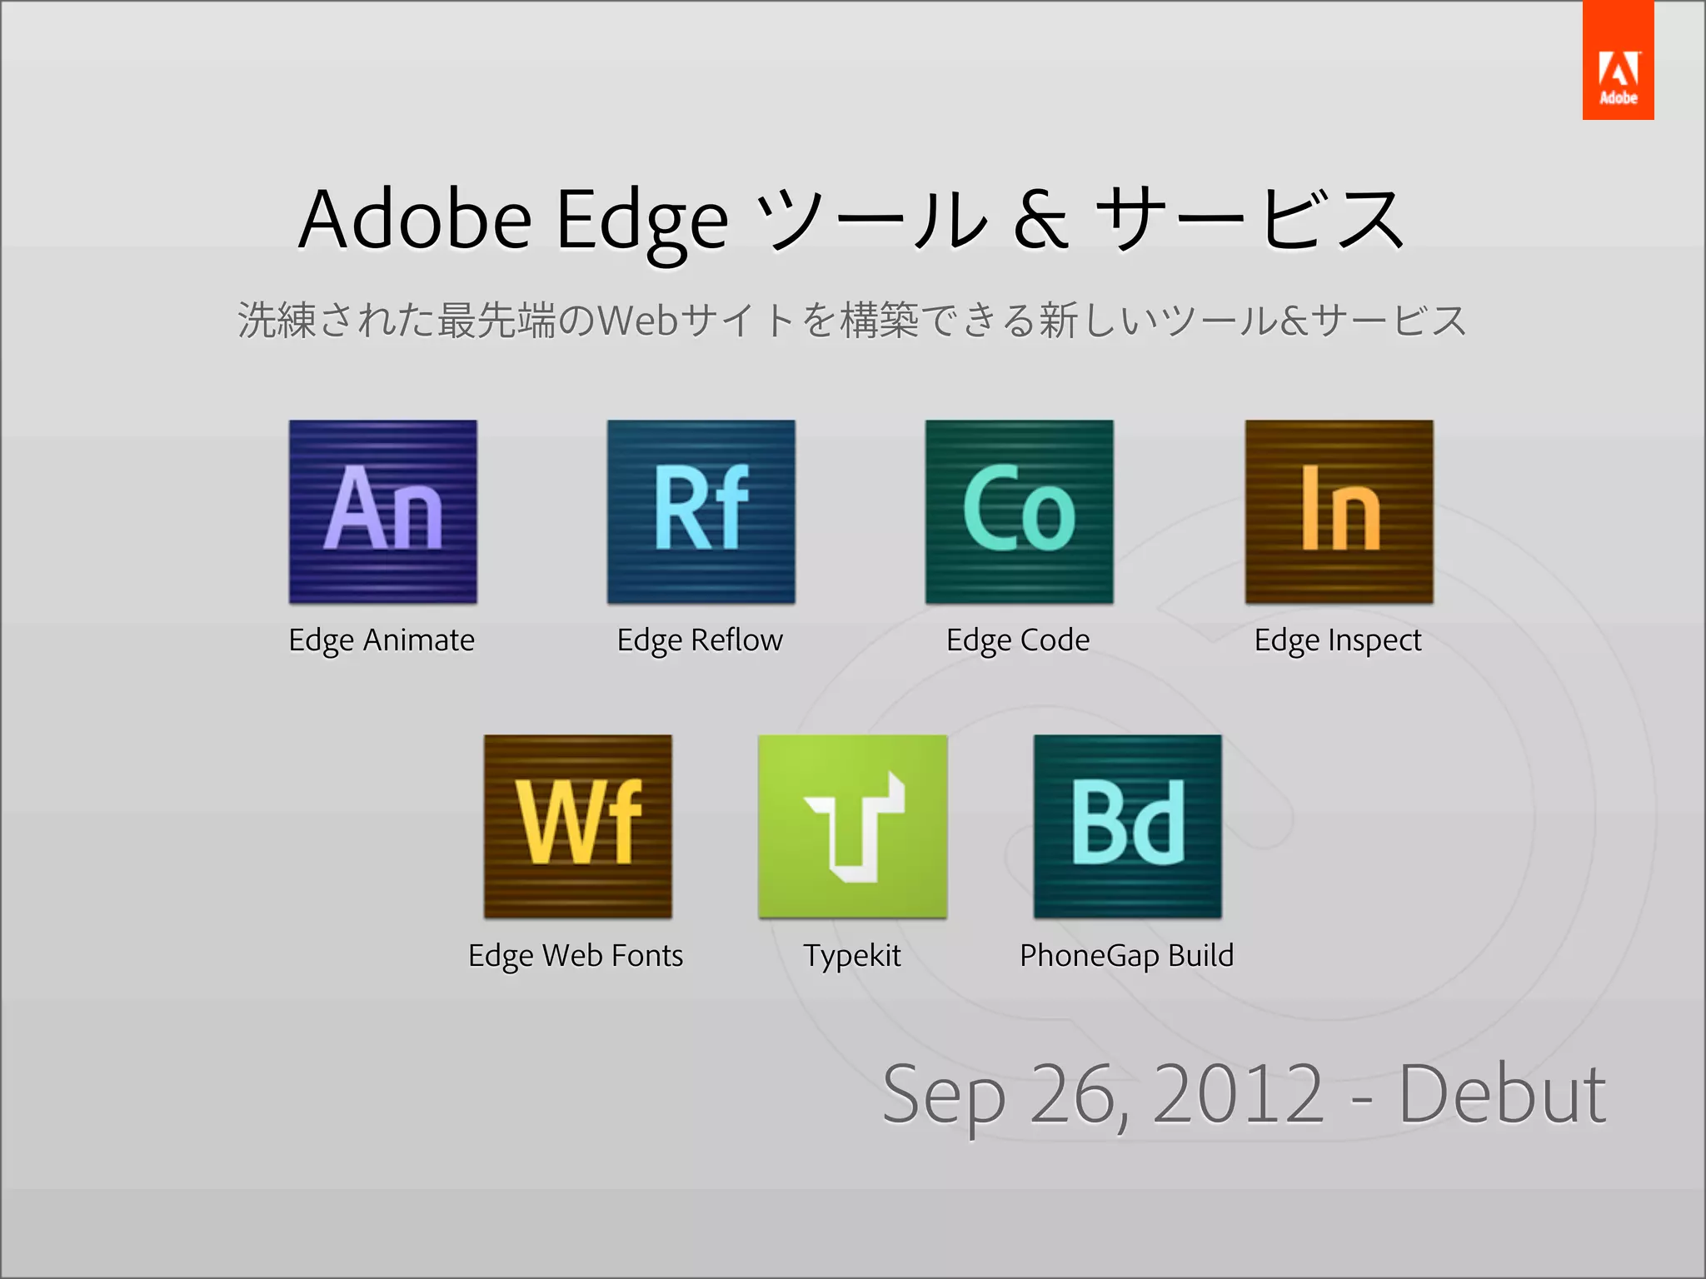Click the PhoneGap Build 'Bd' icon
Image resolution: width=1706 pixels, height=1279 pixels.
[1128, 826]
